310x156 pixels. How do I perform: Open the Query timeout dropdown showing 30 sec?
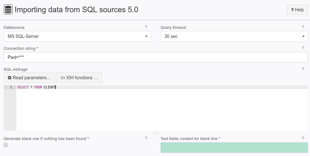click(234, 36)
